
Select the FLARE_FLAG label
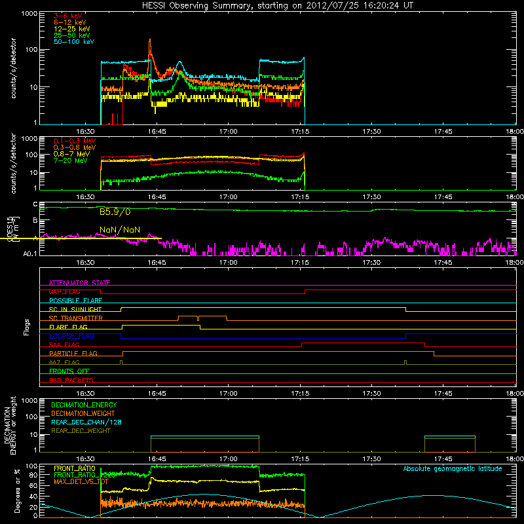click(68, 327)
